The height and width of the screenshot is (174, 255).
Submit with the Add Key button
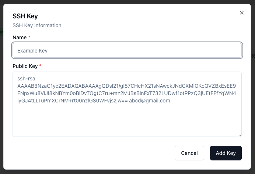(x=226, y=153)
